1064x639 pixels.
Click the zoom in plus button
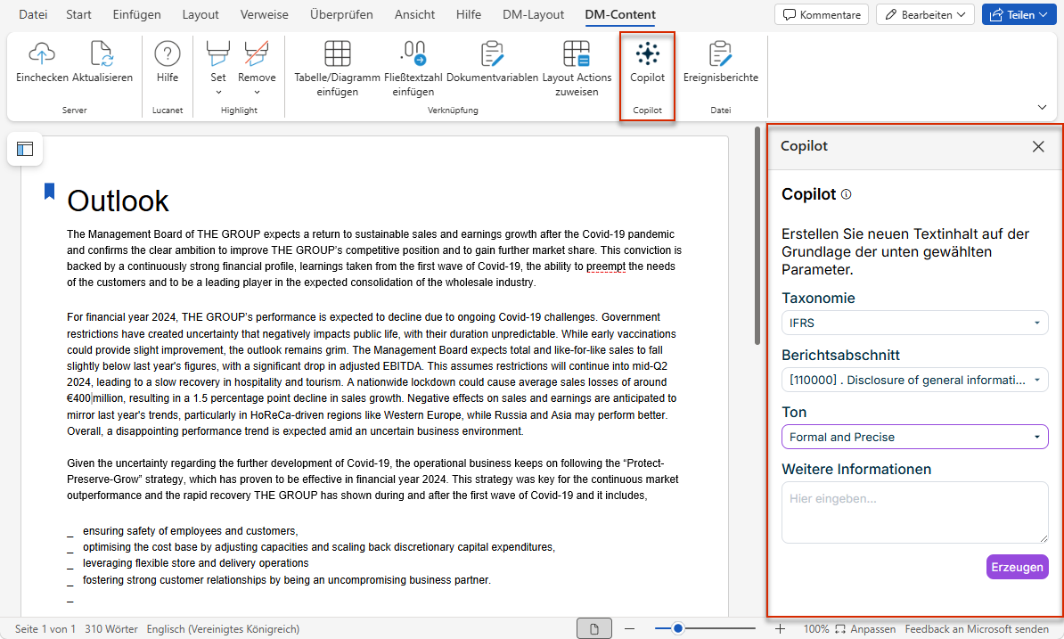click(780, 629)
